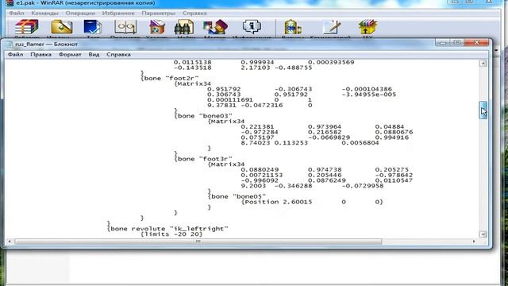
Task: Click Notepad horizontal scrollbar thumb
Action: pyautogui.click(x=198, y=242)
